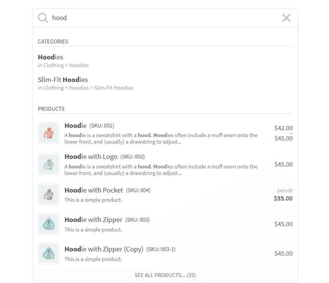This screenshot has height=283, width=329.
Task: Open the Hoodies category suggestion
Action: pyautogui.click(x=50, y=57)
